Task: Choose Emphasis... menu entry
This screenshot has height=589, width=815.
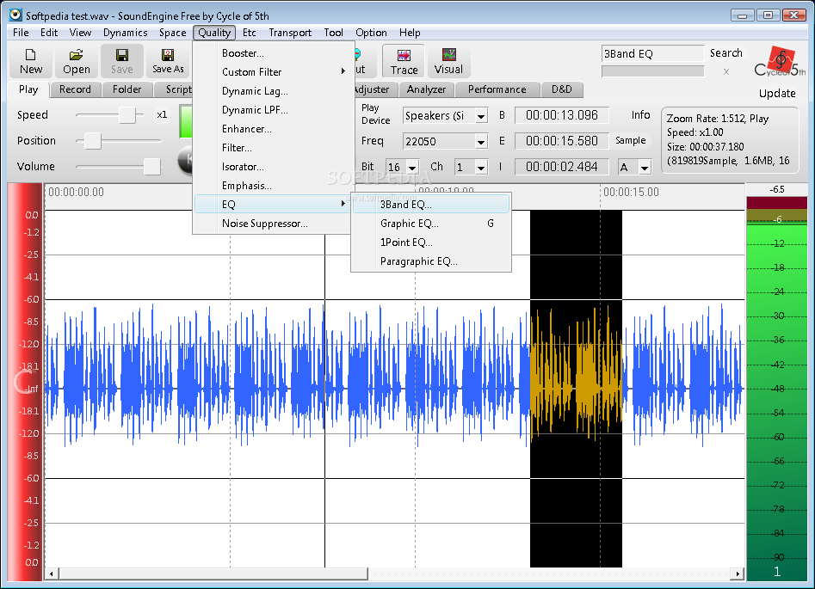Action: 272,186
